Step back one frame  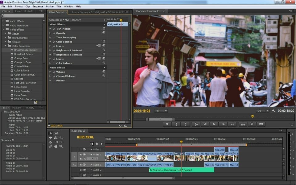pos(205,124)
